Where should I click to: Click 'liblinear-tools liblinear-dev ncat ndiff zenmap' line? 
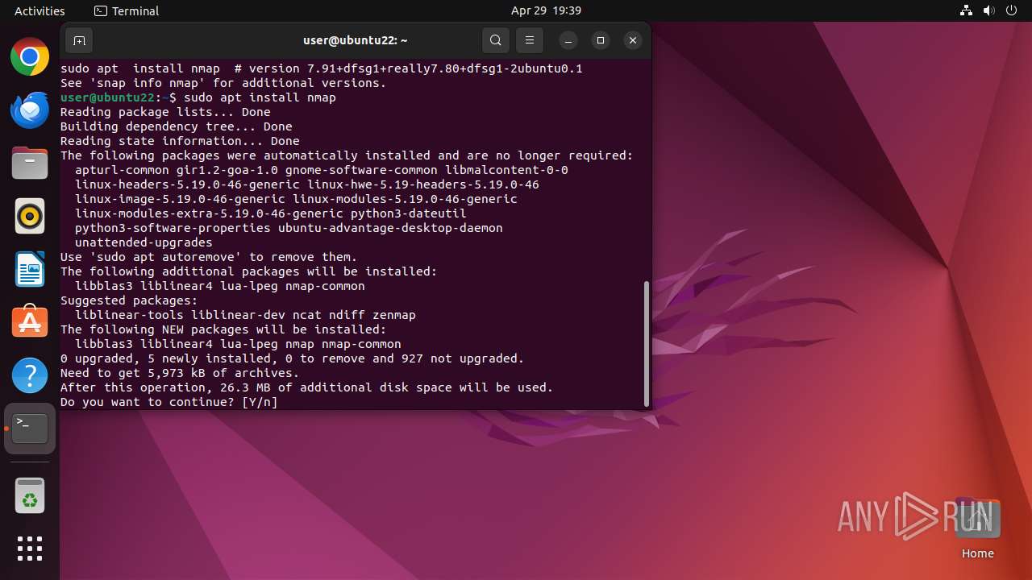[245, 315]
